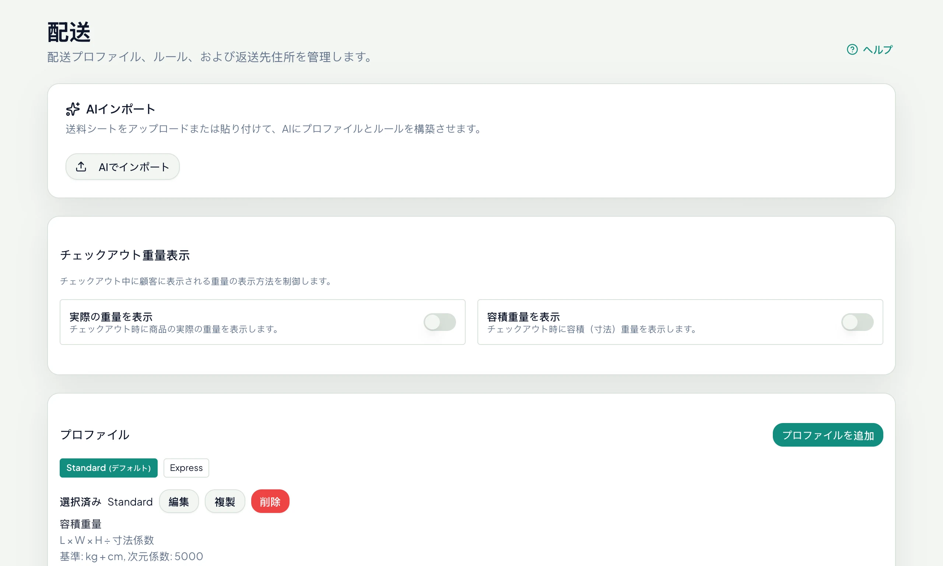The height and width of the screenshot is (566, 943).
Task: Click the text 基準: kg + cm, 次元係数: 5000
Action: tap(132, 556)
